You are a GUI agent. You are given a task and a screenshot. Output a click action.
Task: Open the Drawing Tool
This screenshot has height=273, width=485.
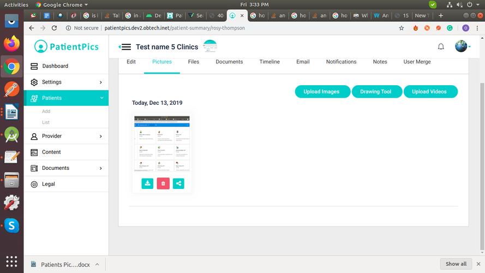pyautogui.click(x=375, y=92)
